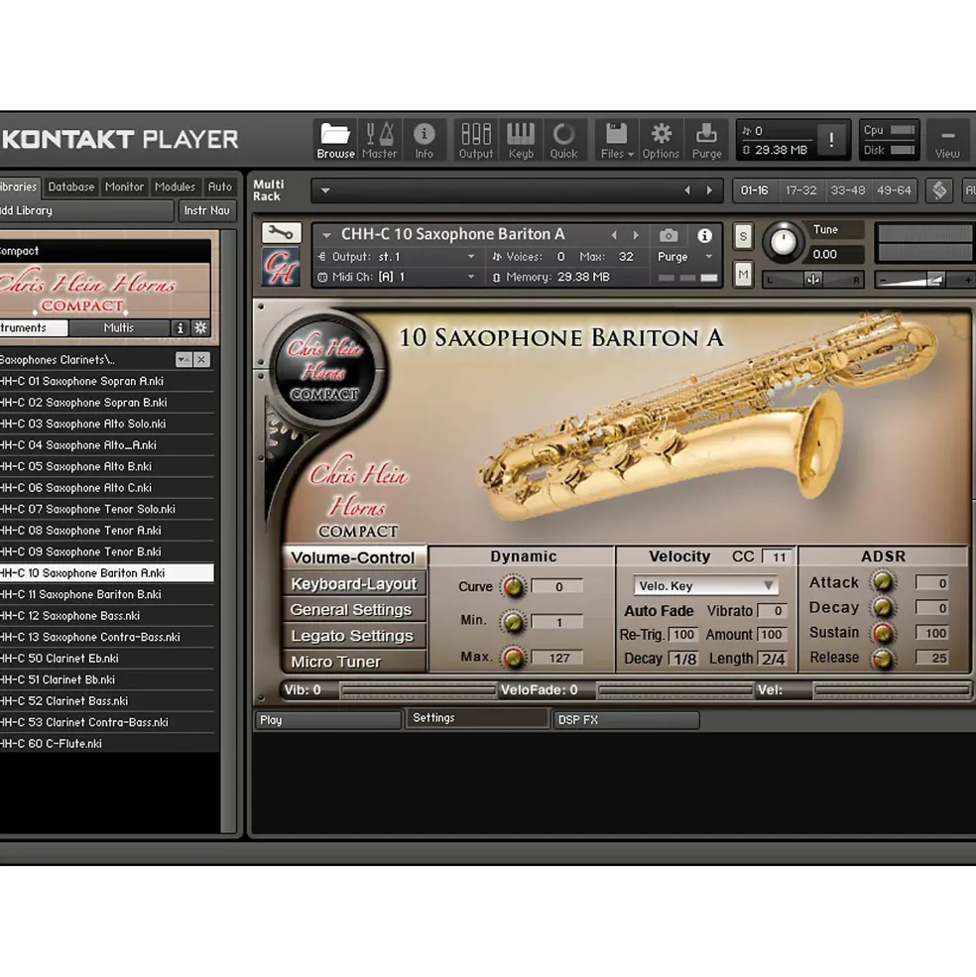976x977 pixels.
Task: Toggle the Instr Nav button
Action: coord(207,210)
